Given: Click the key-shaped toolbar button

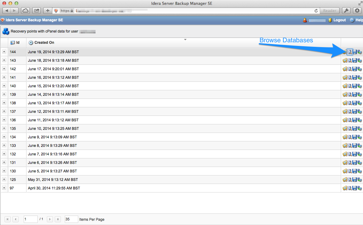Looking at the screenshot, I should 346,11.
